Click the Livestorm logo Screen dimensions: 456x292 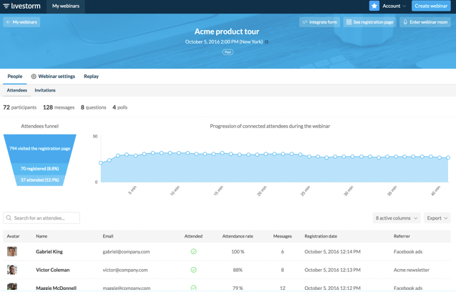click(21, 6)
